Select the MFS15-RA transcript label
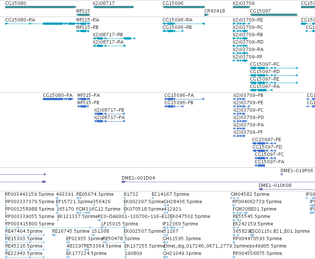This screenshot has height=259, width=315. click(88, 20)
